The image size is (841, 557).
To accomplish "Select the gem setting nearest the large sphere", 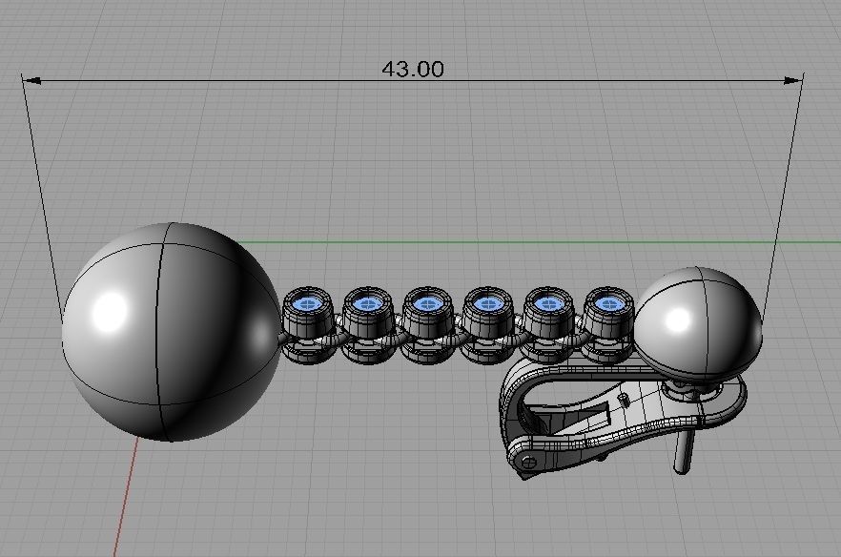I will (308, 325).
